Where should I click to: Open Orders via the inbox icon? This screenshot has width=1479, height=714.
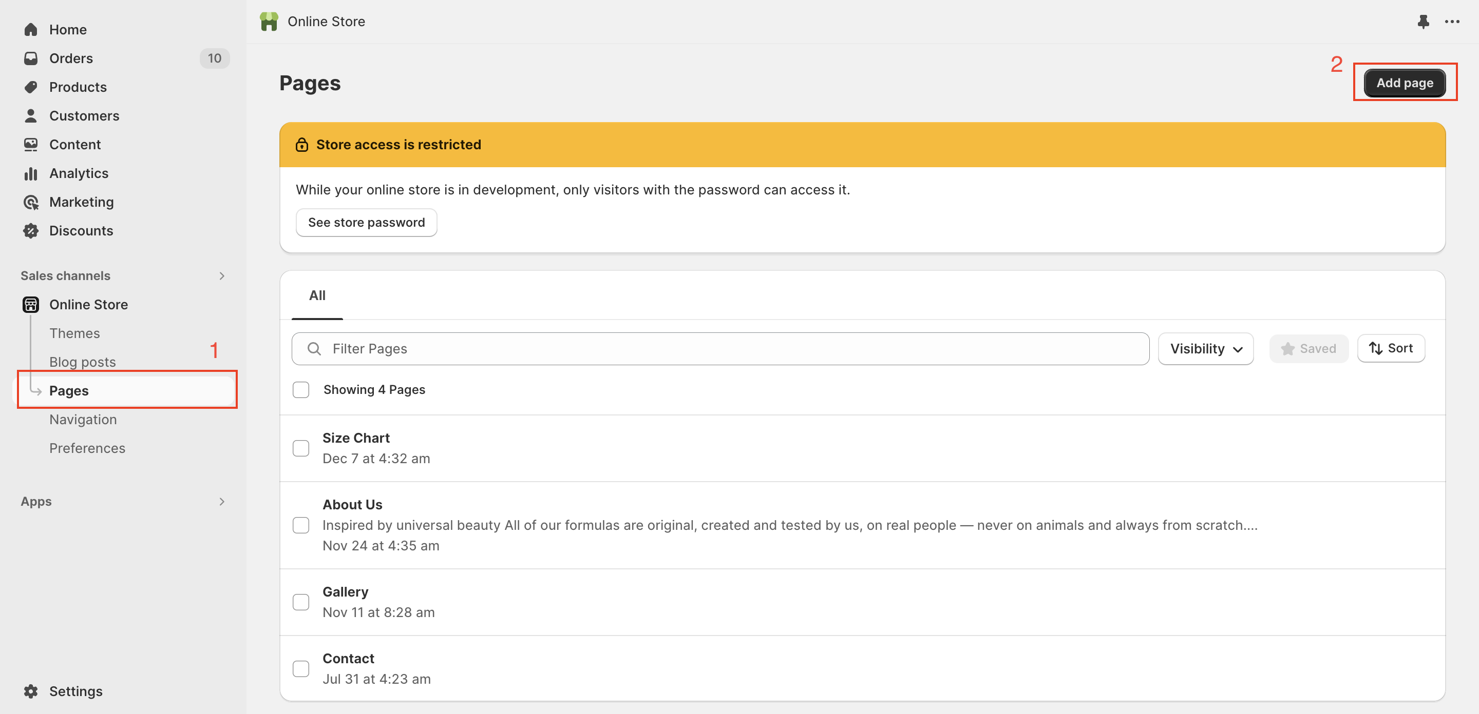pyautogui.click(x=31, y=58)
